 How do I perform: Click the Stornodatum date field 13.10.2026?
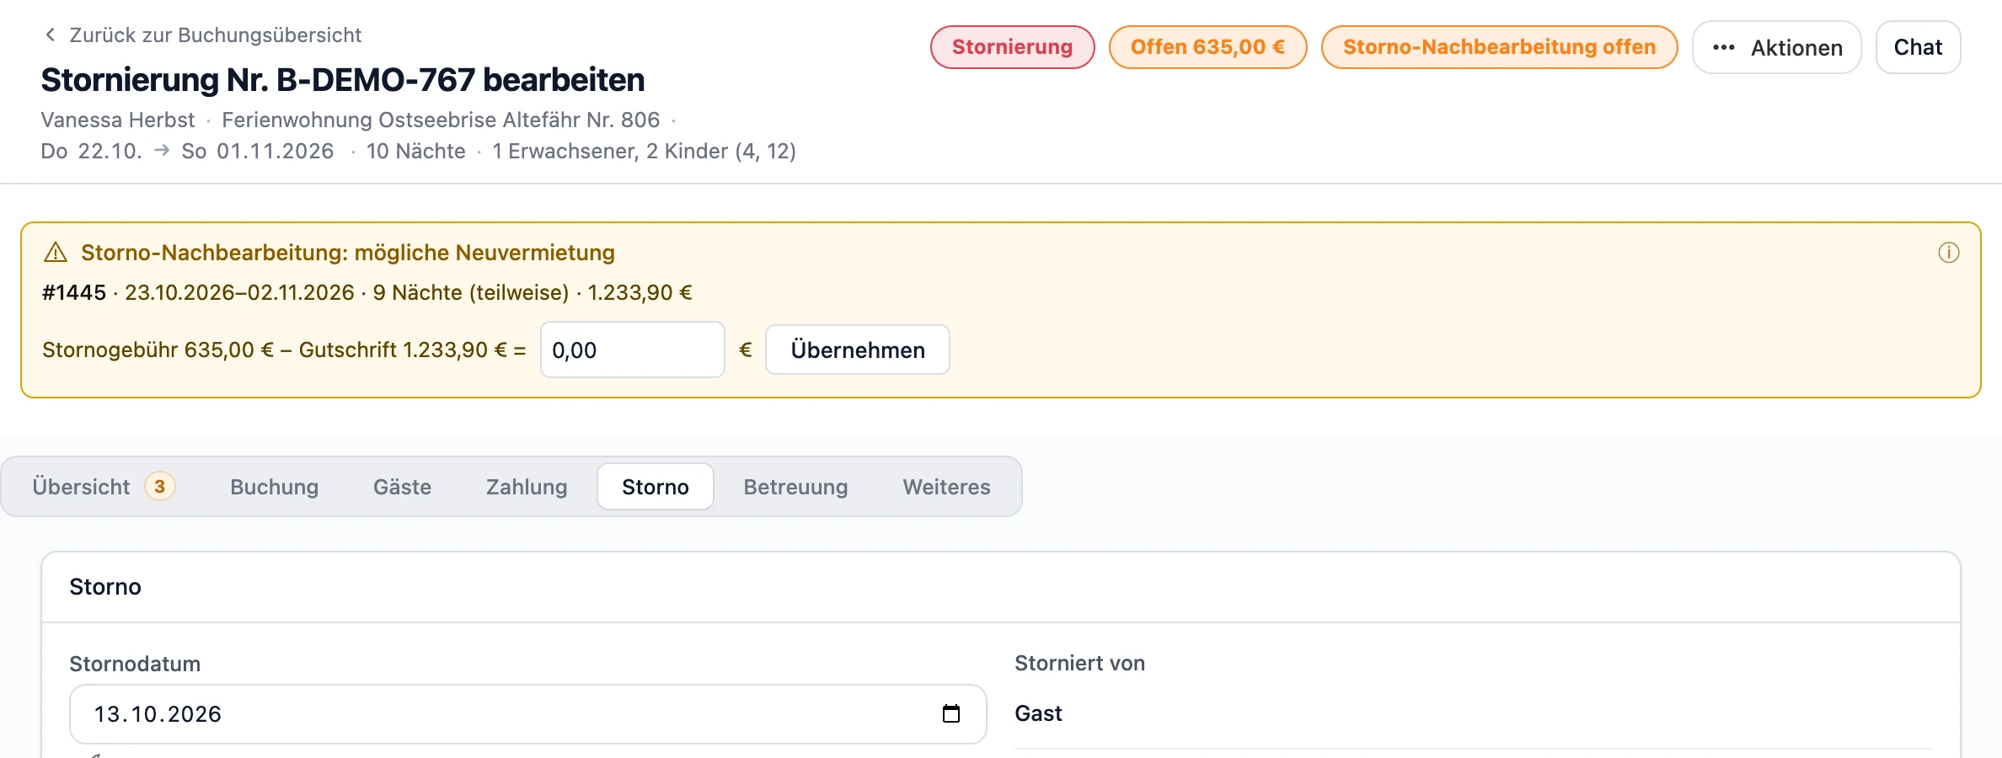pyautogui.click(x=527, y=714)
